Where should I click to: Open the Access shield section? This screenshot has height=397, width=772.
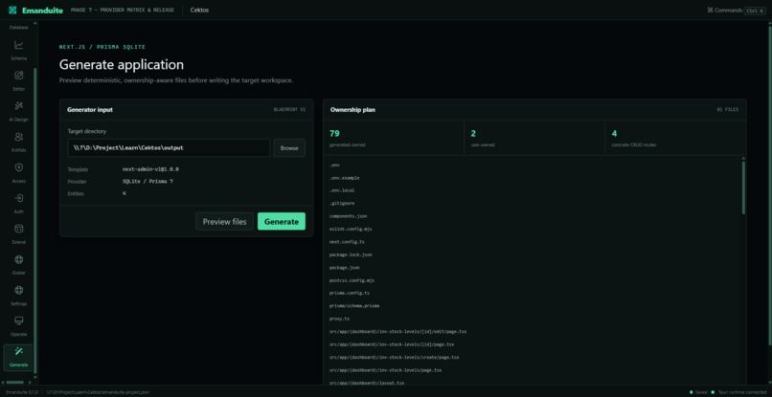(x=19, y=173)
